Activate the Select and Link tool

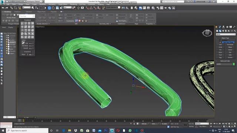[11, 8]
